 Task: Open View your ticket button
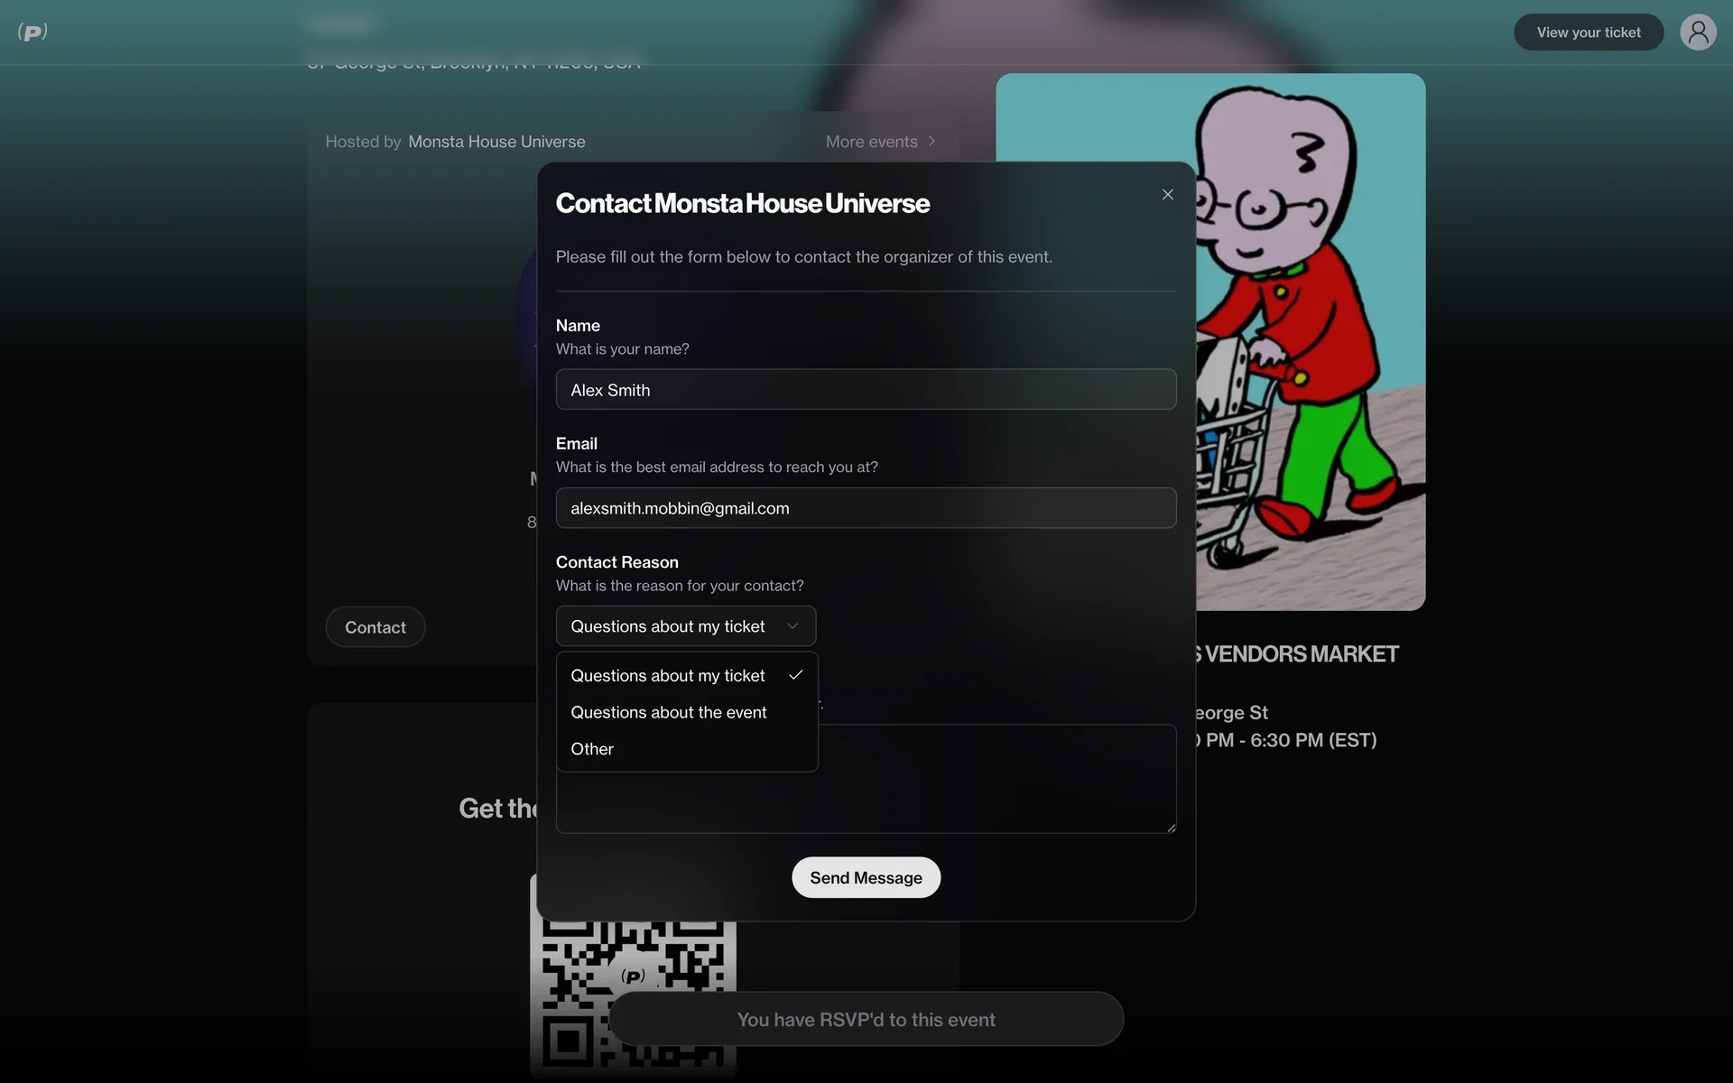tap(1588, 32)
